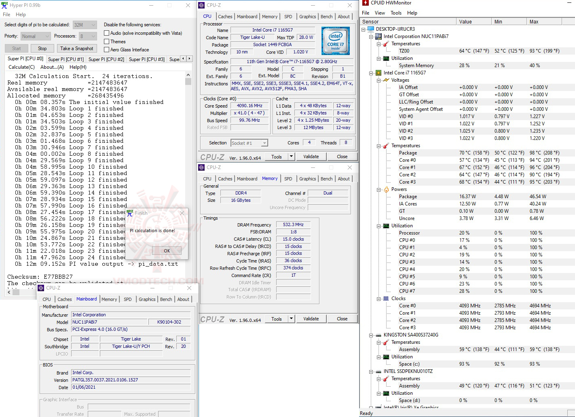Click the Stop button in Hyper PI
Image resolution: width=575 pixels, height=417 pixels.
tap(42, 49)
